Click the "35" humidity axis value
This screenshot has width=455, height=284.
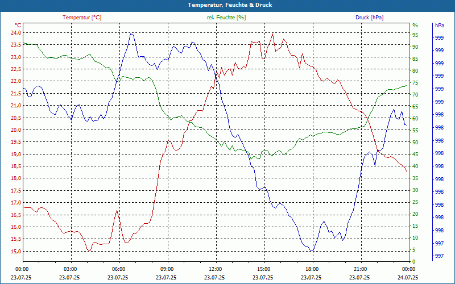[x=415, y=178]
